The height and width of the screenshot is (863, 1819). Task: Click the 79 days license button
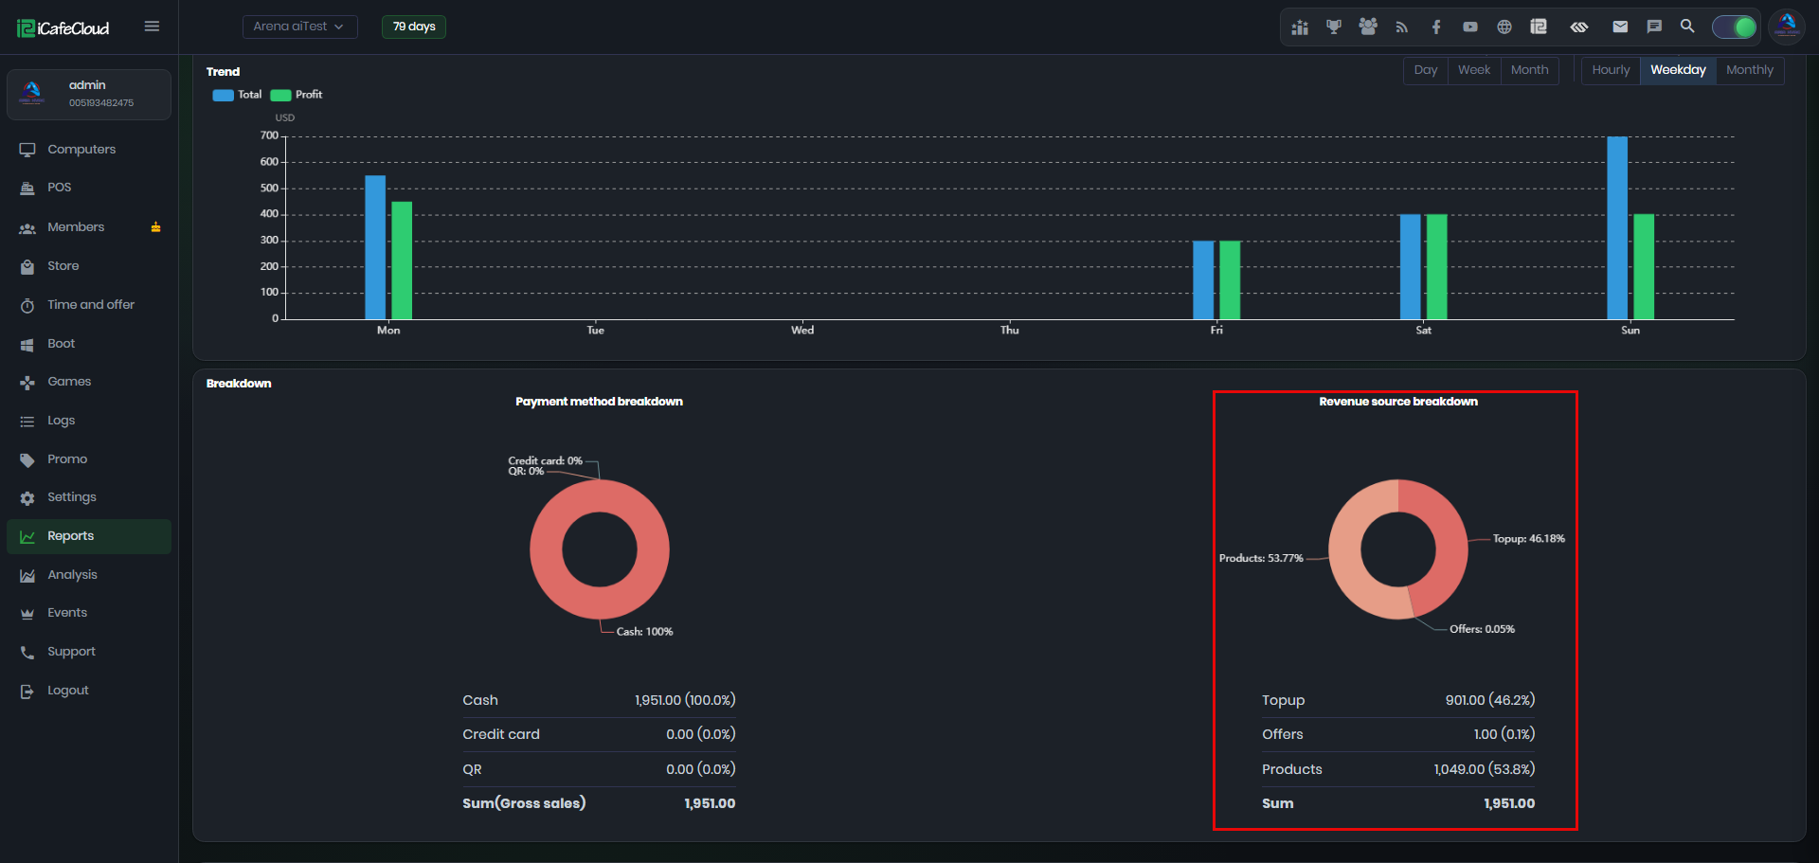[414, 27]
